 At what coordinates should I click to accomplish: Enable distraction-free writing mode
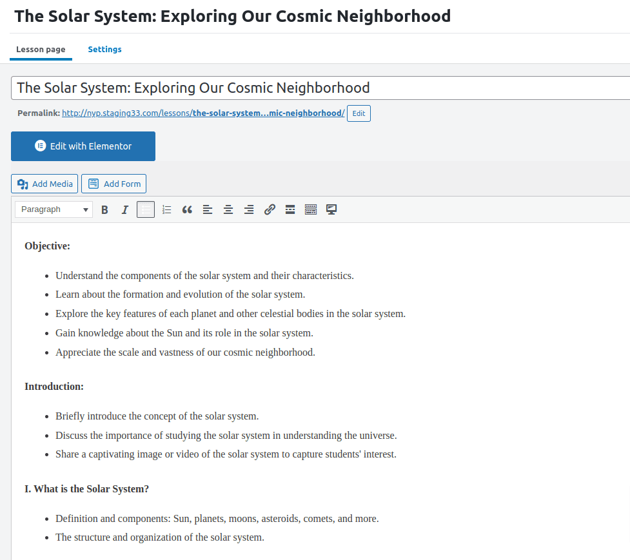(331, 209)
